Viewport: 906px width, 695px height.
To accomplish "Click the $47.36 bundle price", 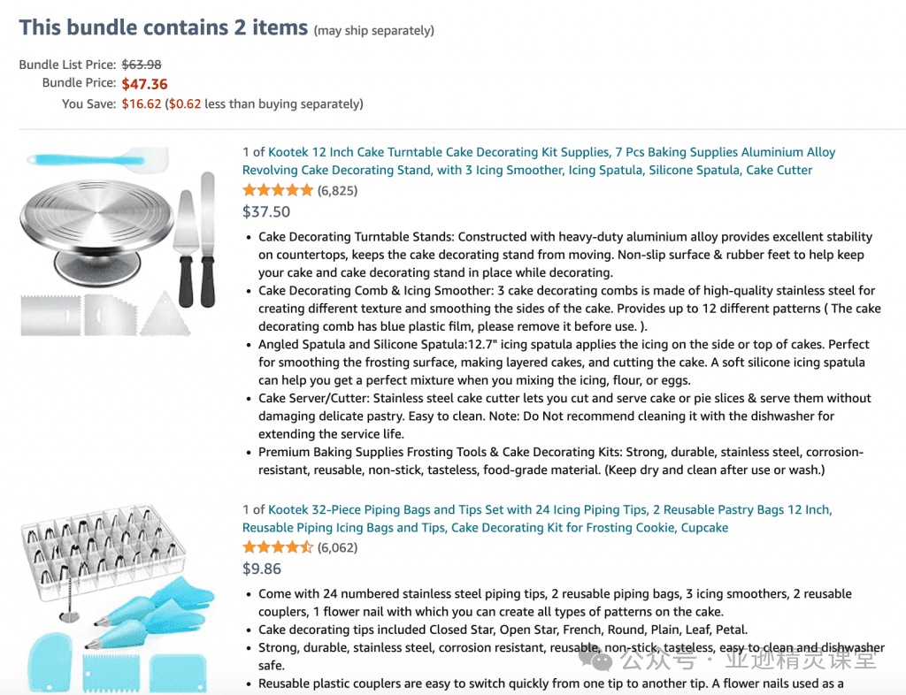I will 144,84.
